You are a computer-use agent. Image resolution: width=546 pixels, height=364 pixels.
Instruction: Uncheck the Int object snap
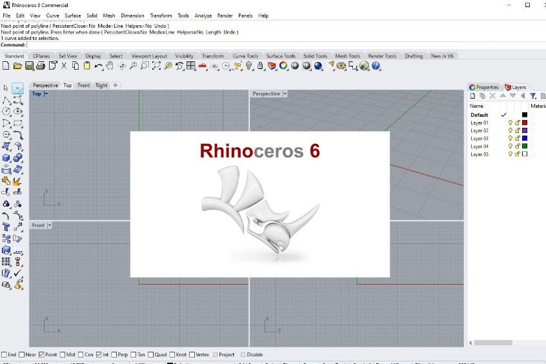pos(99,354)
